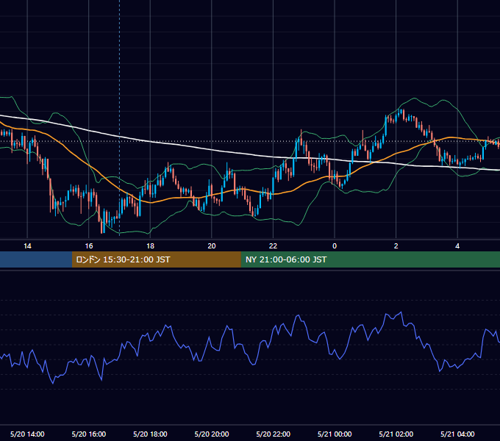This screenshot has width=500, height=441.
Task: Click hour label 14 on price chart axis
Action: tap(27, 246)
